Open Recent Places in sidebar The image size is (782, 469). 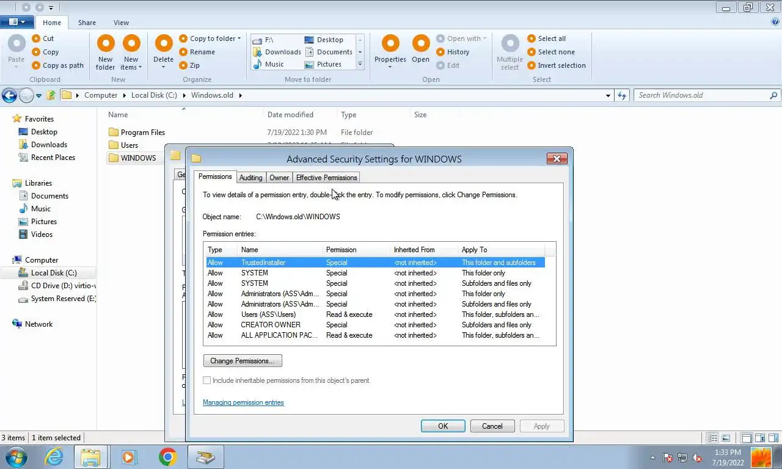click(x=47, y=158)
